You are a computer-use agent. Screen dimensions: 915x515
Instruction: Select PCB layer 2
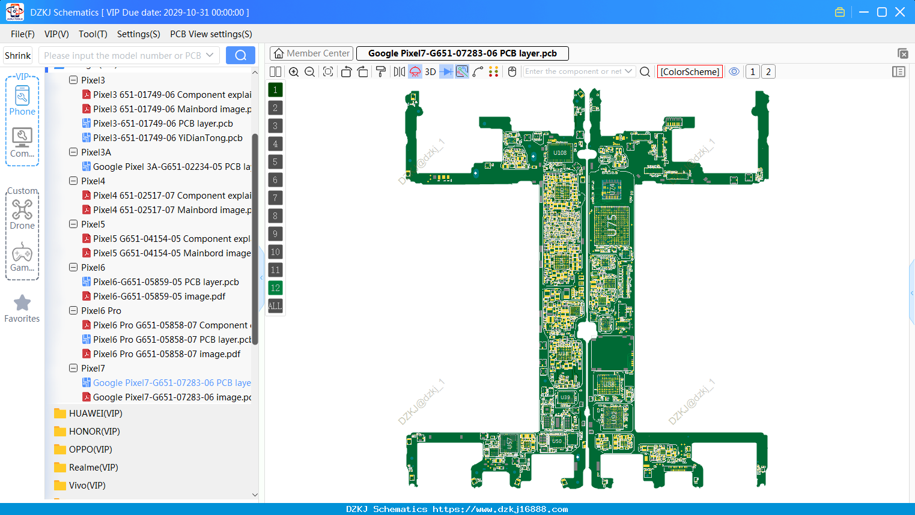(x=275, y=108)
